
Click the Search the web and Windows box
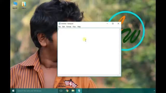[37, 91]
